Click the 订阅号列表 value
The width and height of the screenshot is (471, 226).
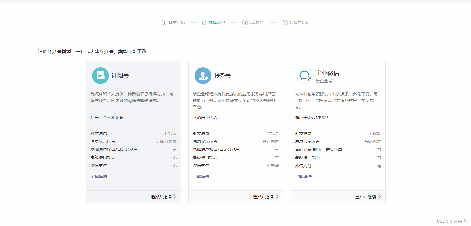coord(166,141)
